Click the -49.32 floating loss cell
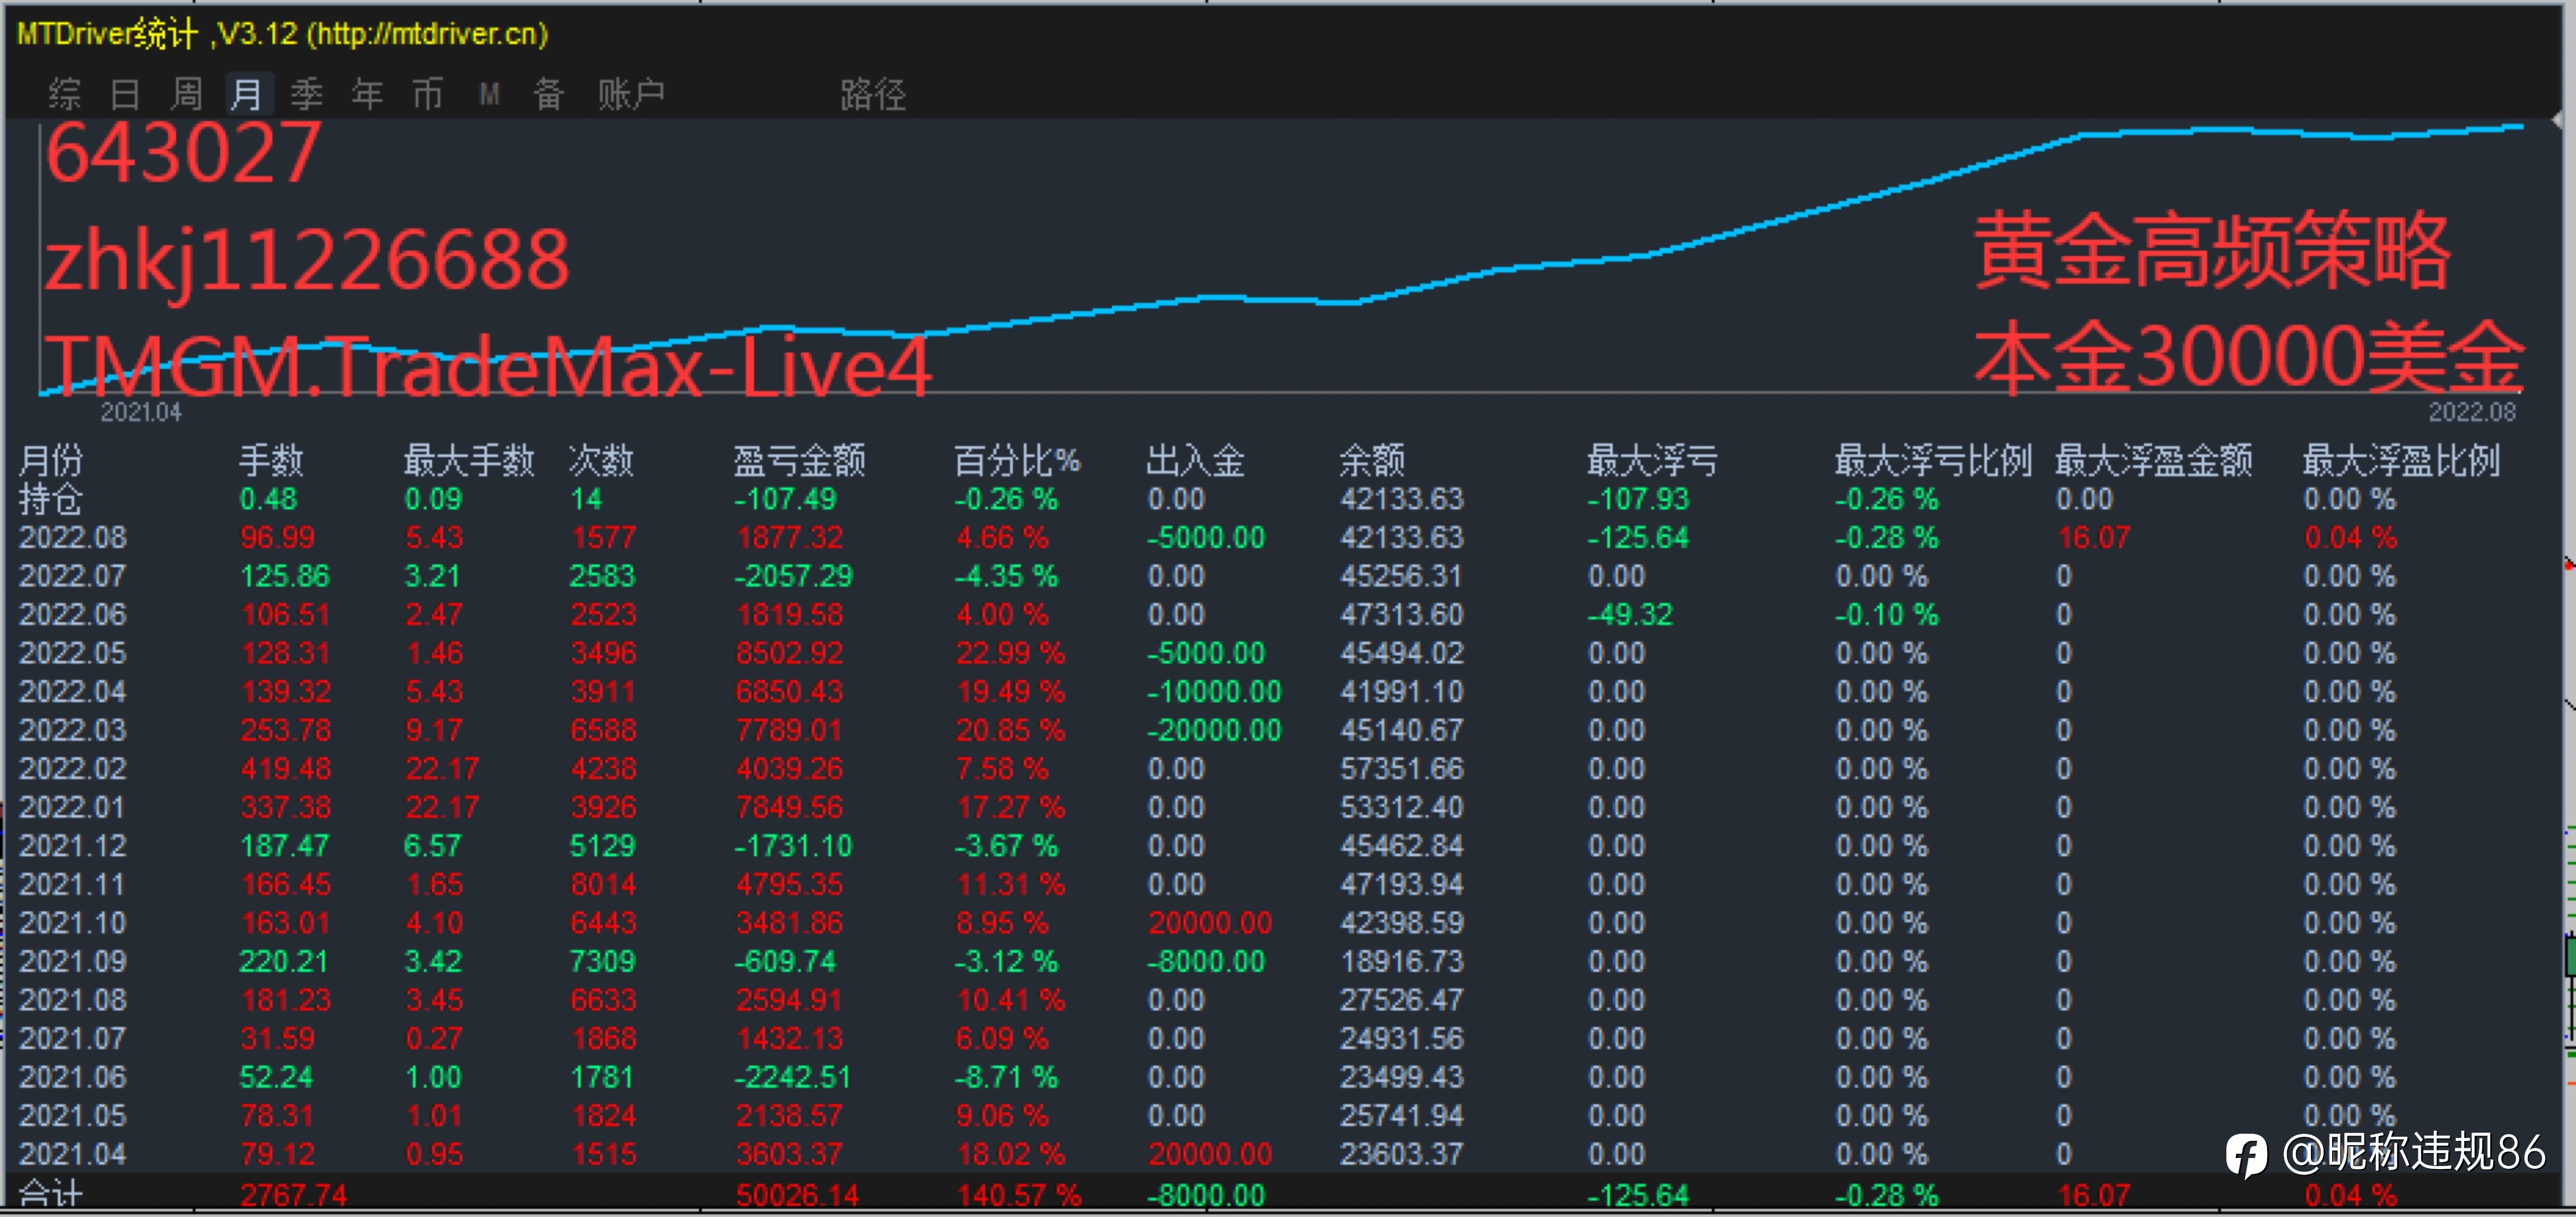Image resolution: width=2576 pixels, height=1217 pixels. [1629, 615]
